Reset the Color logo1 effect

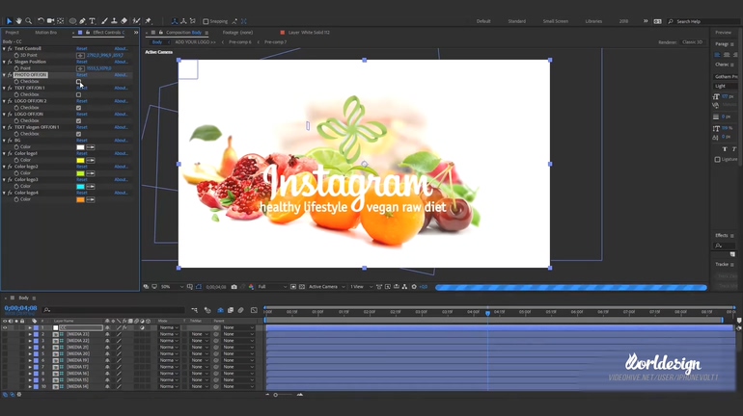pyautogui.click(x=81, y=154)
